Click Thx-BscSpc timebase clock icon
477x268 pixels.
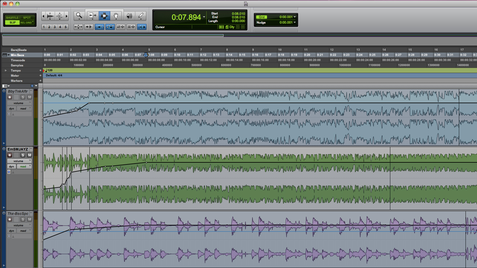coord(9,236)
